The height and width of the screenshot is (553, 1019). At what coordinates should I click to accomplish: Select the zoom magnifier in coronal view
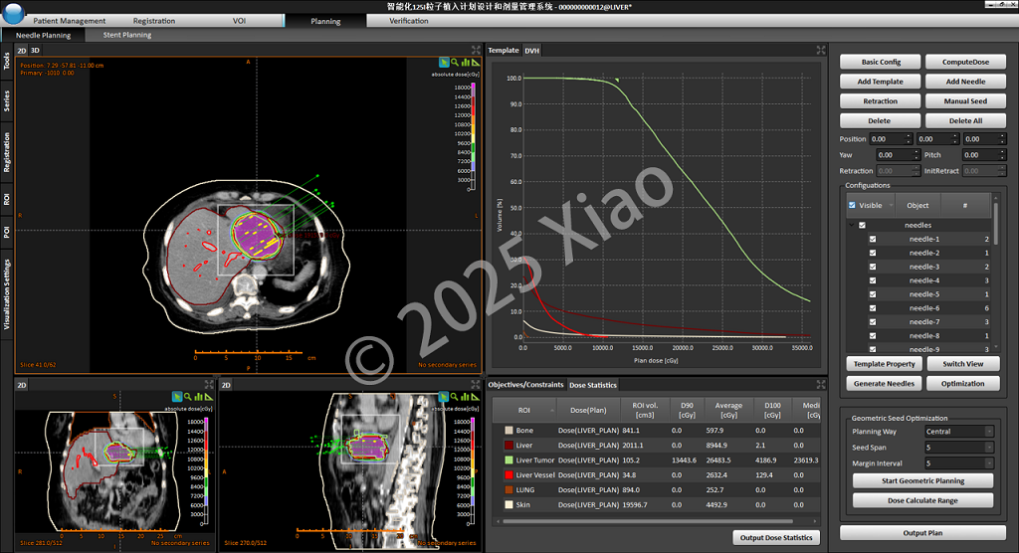tap(188, 397)
